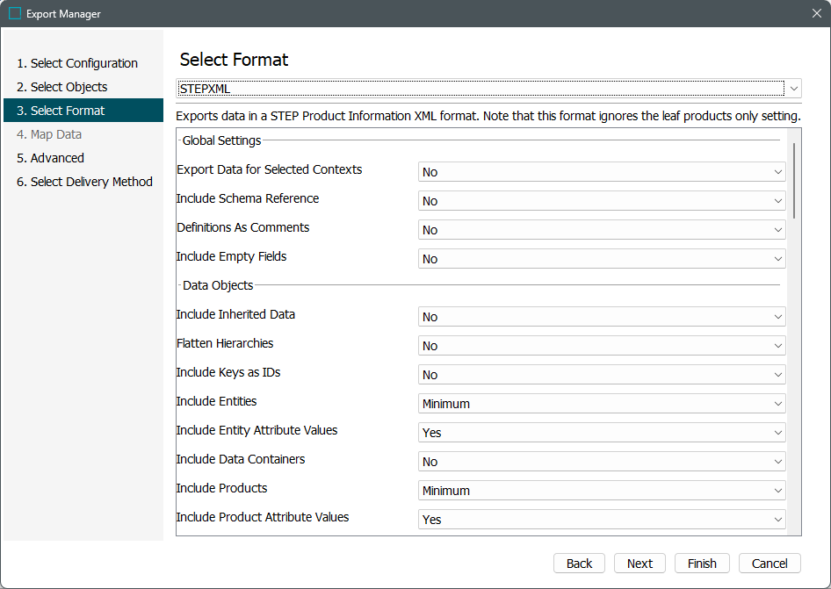Expand Export Data for Selected Contexts dropdown
This screenshot has width=831, height=589.
602,172
